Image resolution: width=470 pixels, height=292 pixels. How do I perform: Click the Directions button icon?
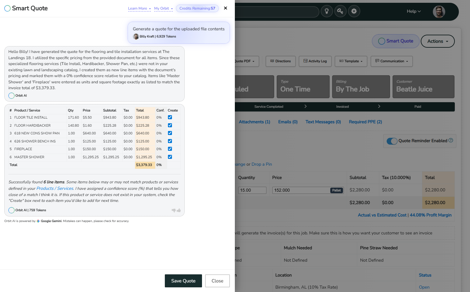click(271, 61)
